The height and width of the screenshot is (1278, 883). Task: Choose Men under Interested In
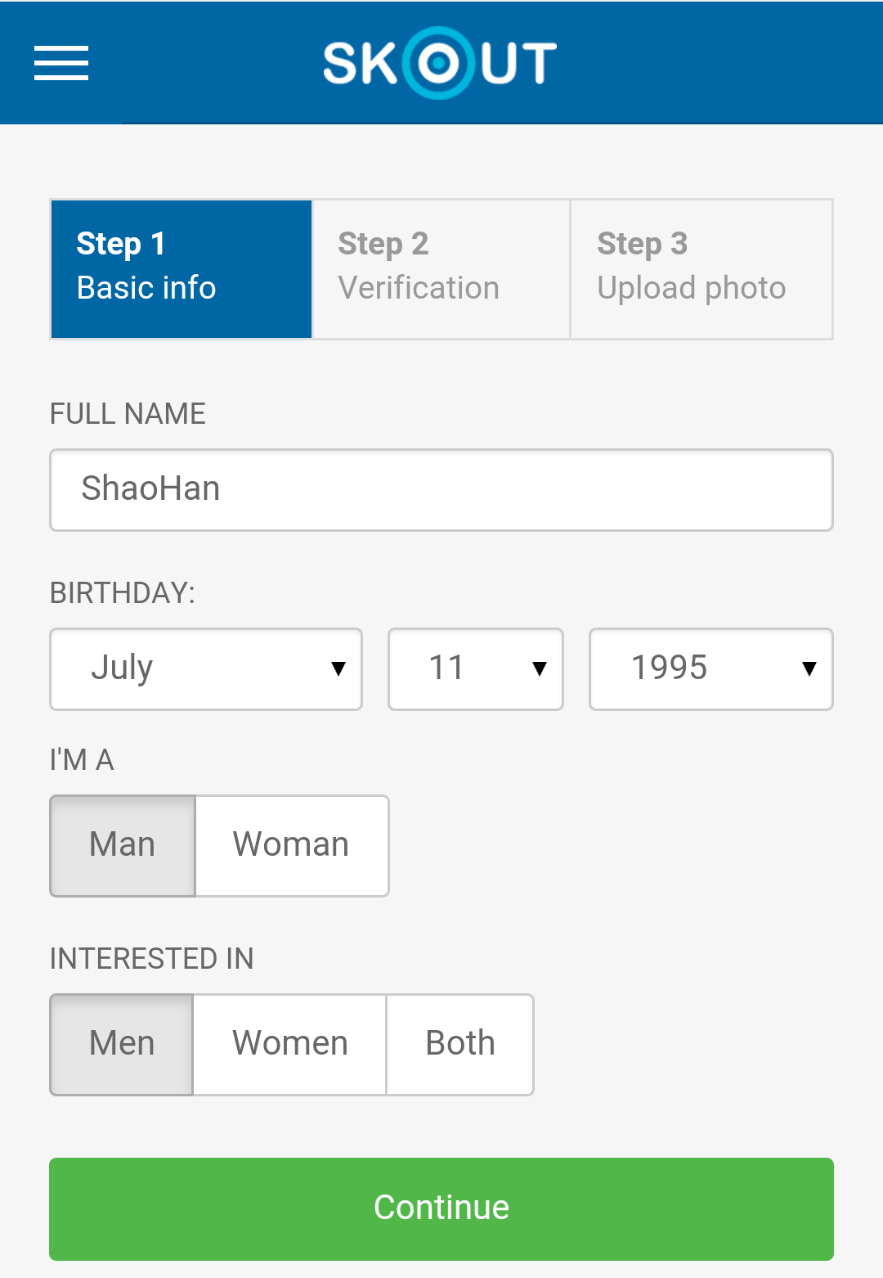122,1045
